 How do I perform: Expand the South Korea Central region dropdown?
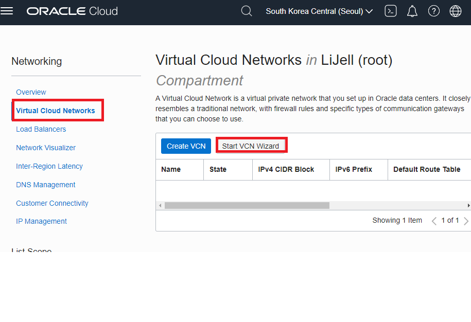(319, 11)
